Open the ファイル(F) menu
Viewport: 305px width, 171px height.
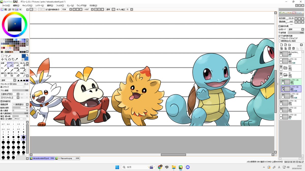[6, 6]
